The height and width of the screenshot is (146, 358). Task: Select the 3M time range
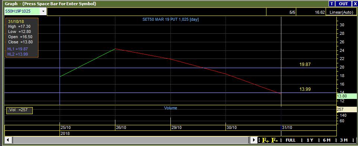click(x=344, y=140)
